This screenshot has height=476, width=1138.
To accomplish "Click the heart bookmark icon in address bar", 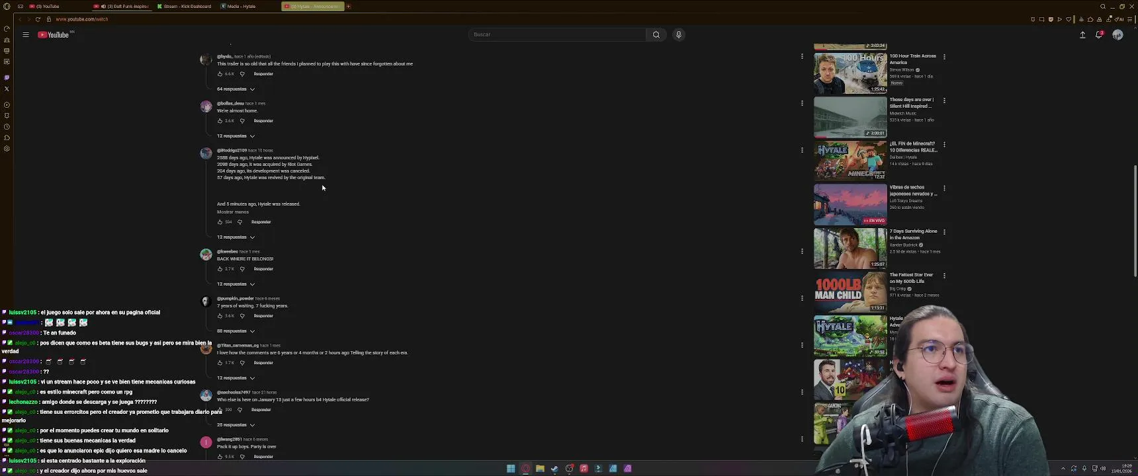I will pyautogui.click(x=1069, y=19).
